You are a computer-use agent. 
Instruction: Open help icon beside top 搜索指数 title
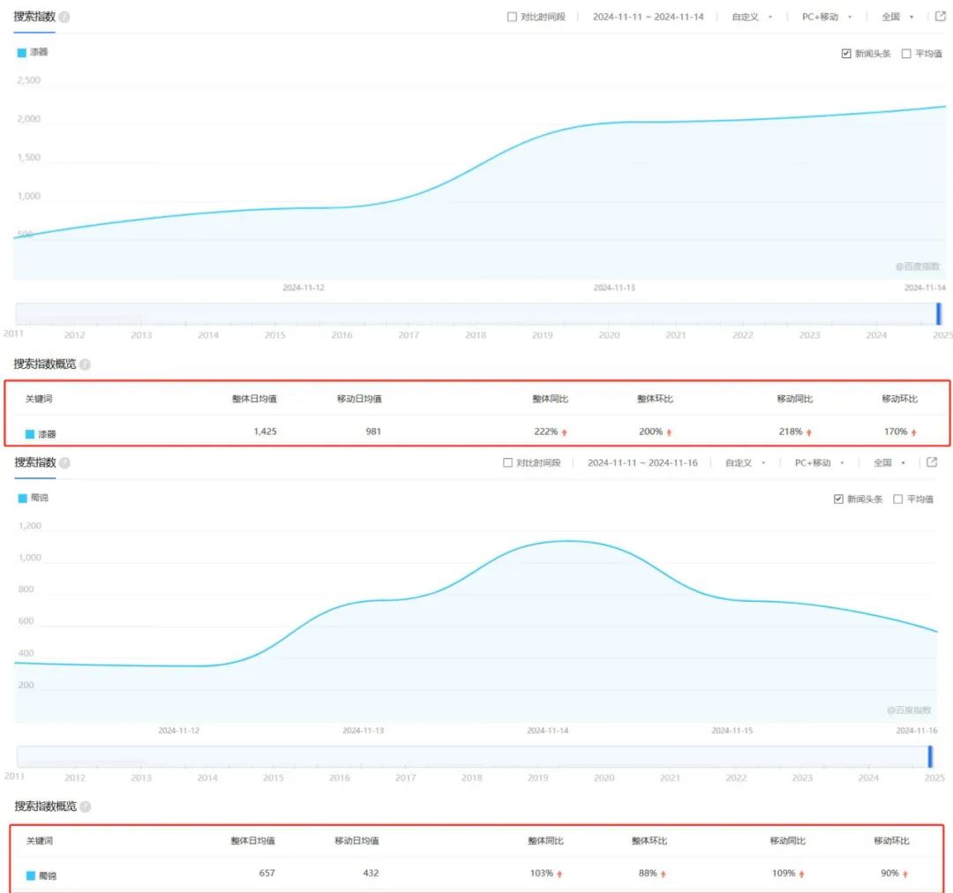pyautogui.click(x=64, y=17)
